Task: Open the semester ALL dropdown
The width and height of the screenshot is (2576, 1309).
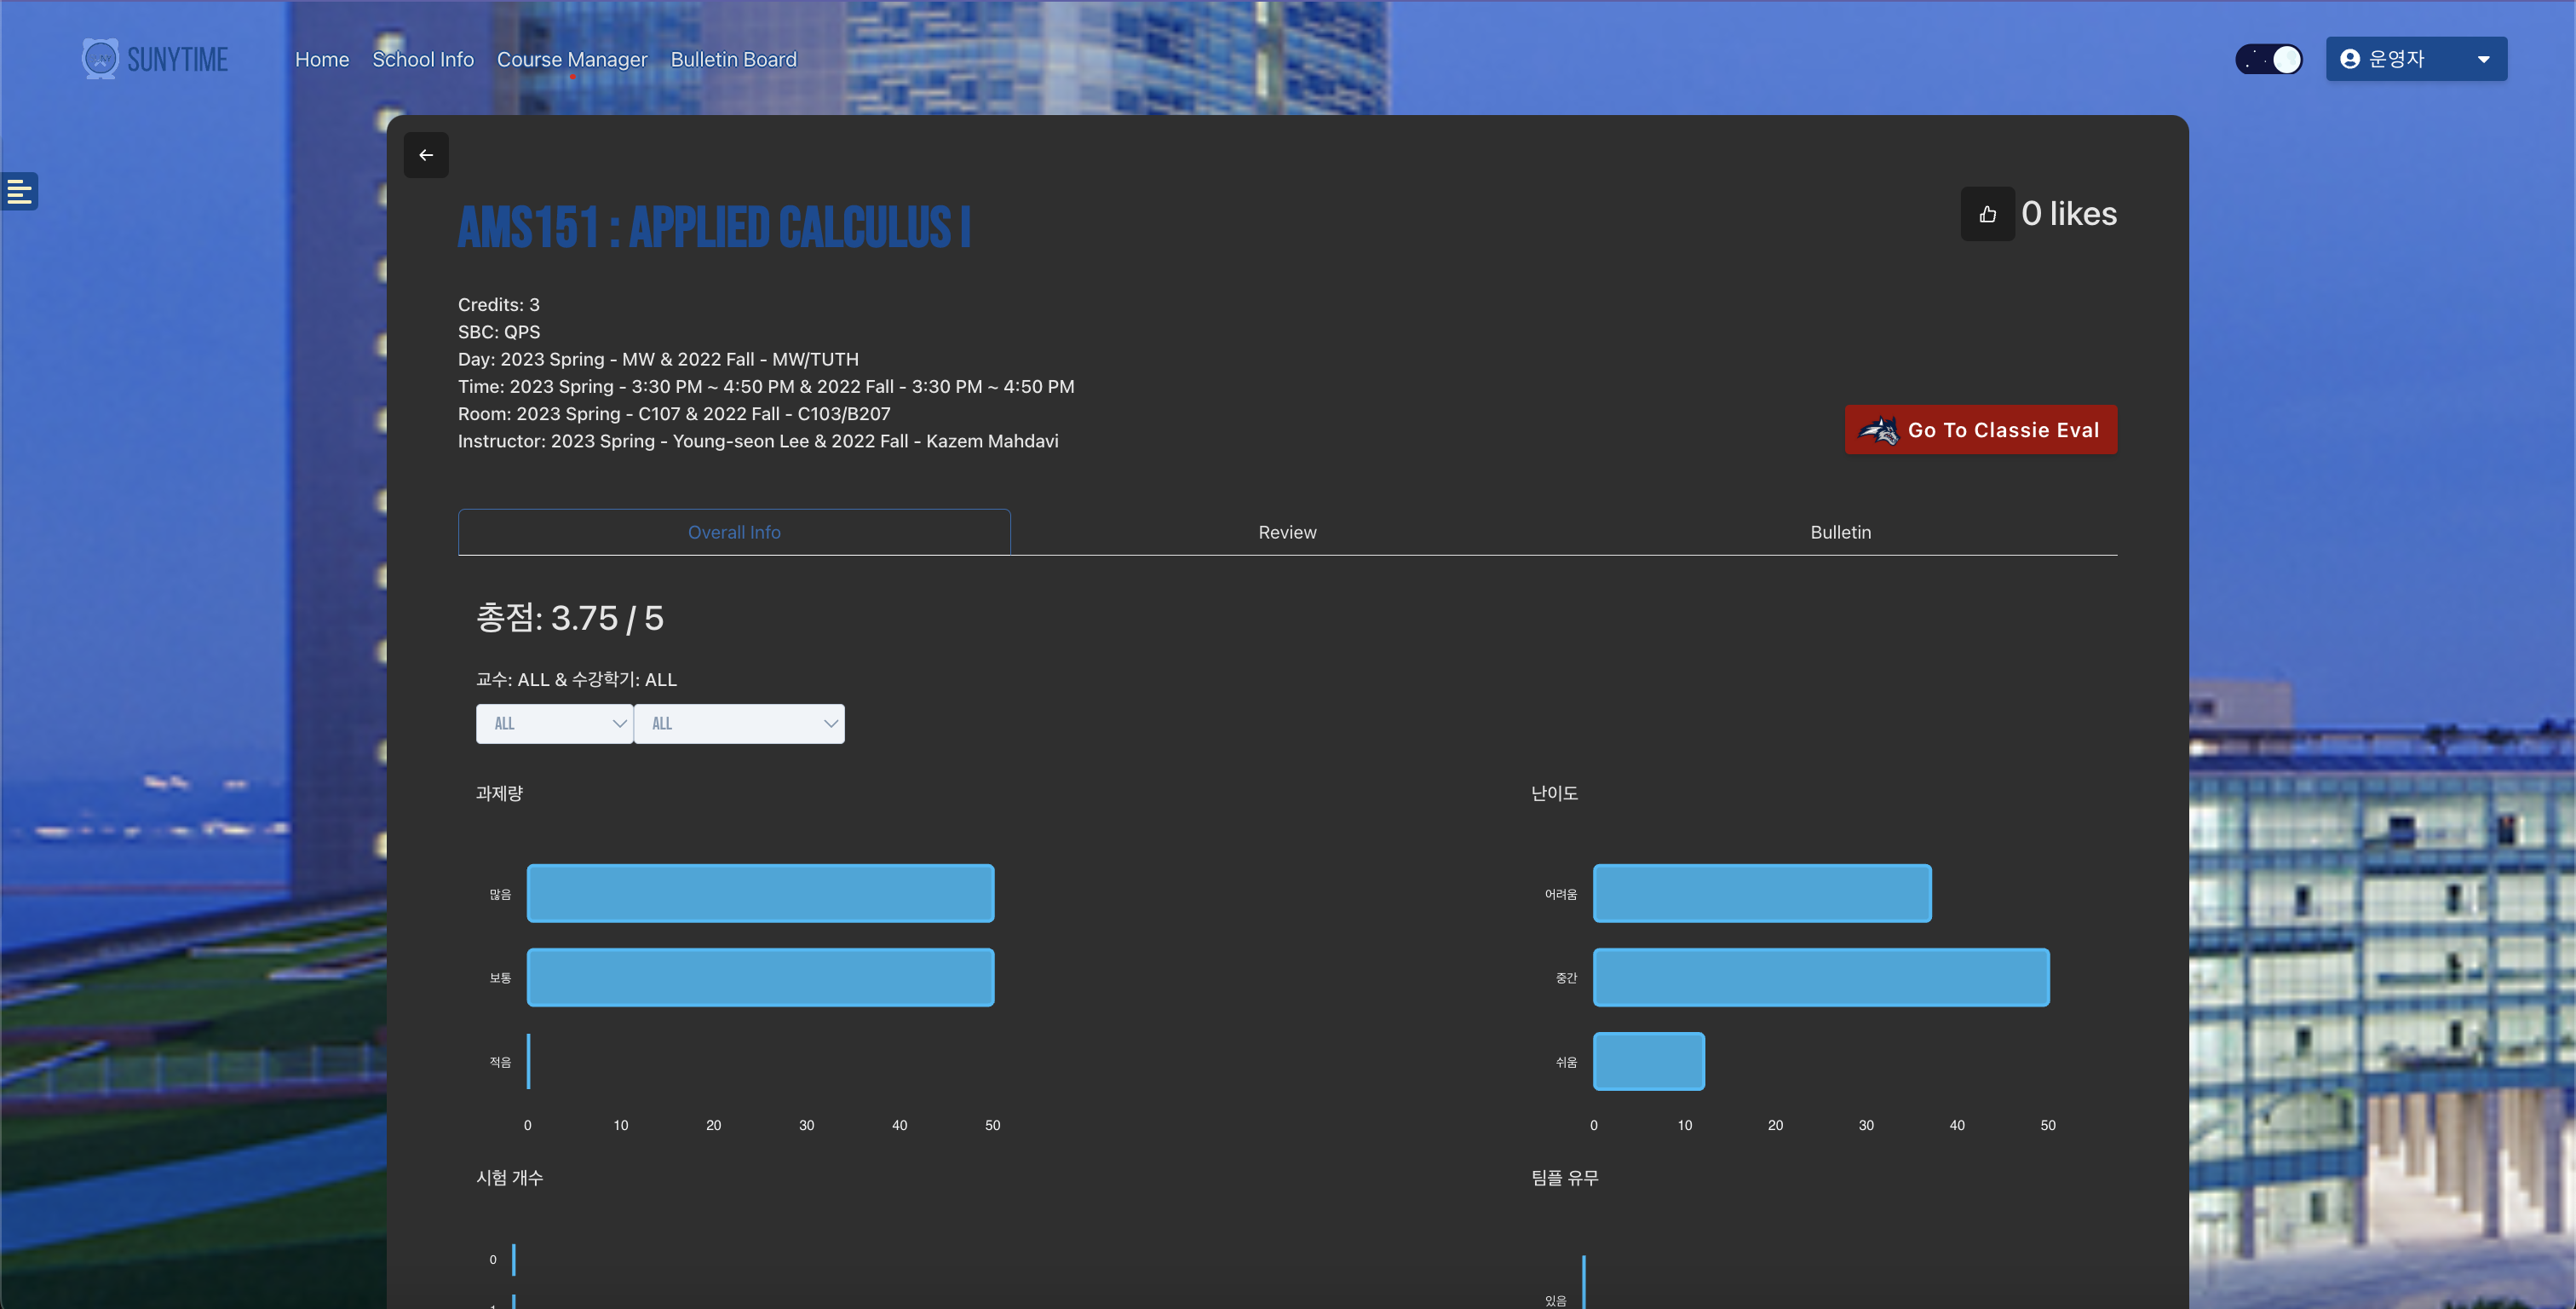Action: pos(739,724)
